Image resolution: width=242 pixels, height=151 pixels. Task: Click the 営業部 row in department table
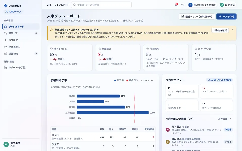[103, 146]
